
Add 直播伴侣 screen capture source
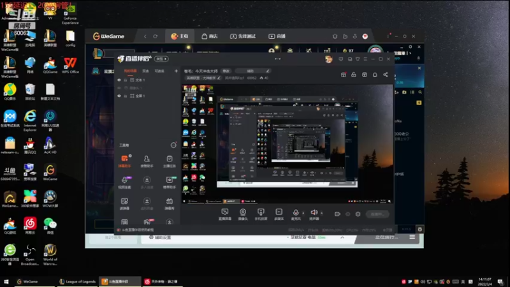pyautogui.click(x=225, y=214)
